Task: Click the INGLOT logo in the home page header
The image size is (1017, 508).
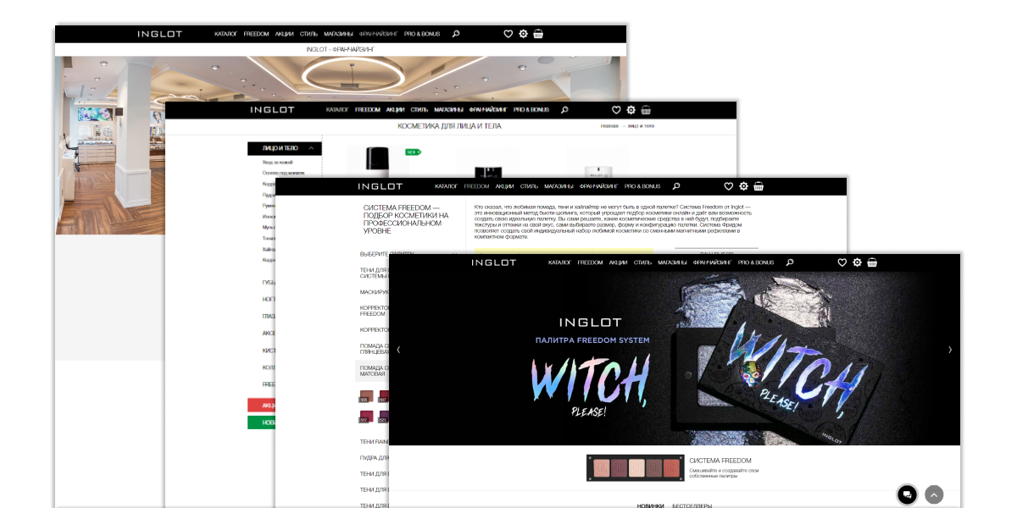Action: tap(494, 262)
